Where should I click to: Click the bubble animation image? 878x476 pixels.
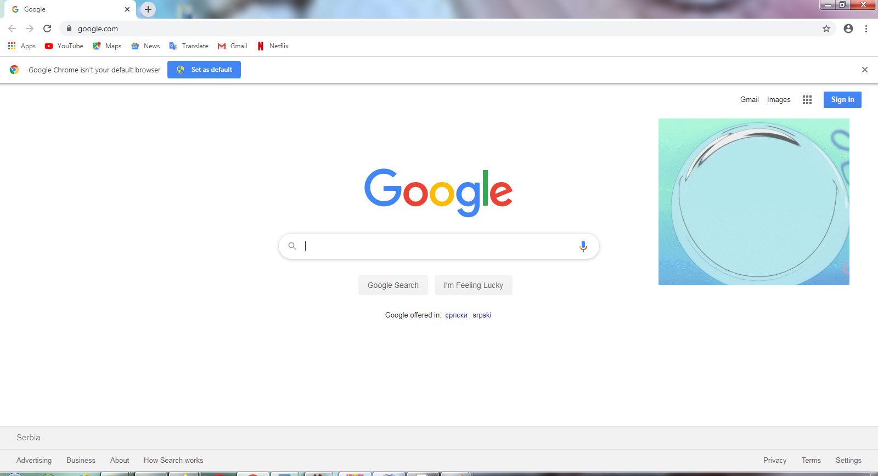pyautogui.click(x=754, y=202)
